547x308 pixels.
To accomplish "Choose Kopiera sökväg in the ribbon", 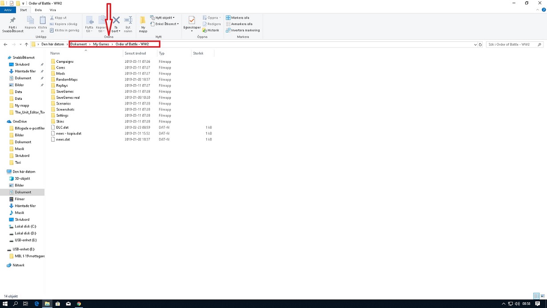I will [63, 24].
